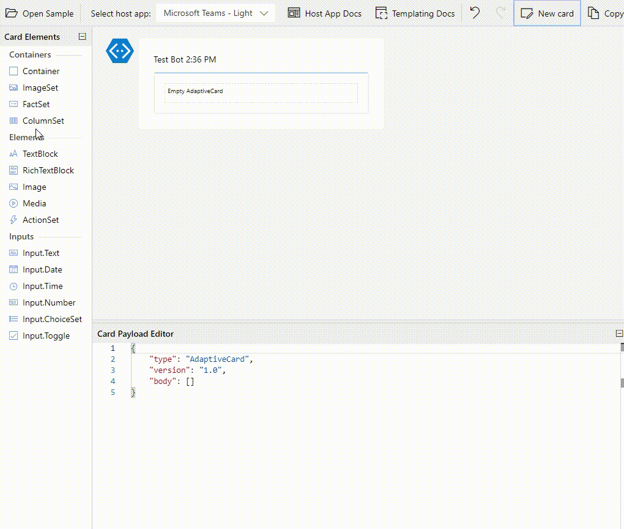Select the Image element icon
Screen dimensions: 624x529
(13, 187)
